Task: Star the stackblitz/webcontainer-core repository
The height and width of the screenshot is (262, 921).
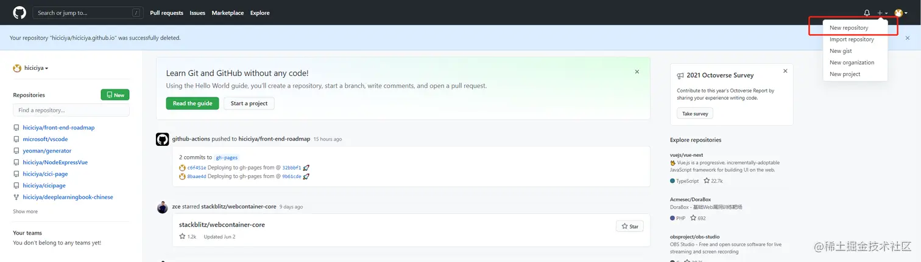Action: click(630, 226)
